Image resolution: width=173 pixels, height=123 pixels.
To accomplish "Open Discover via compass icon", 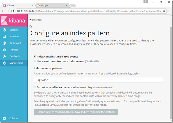I will click(4, 30).
